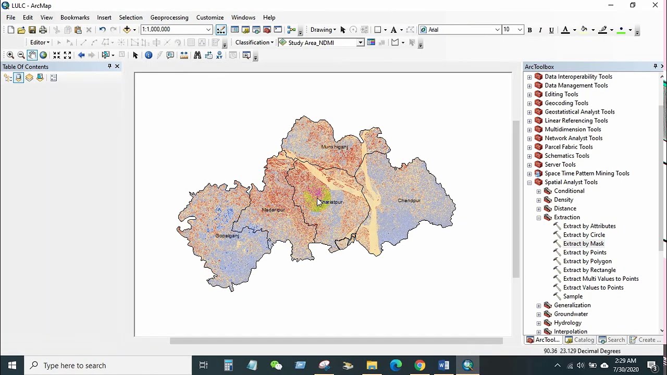
Task: Switch Table Of Contents to List By Source
Action: pyautogui.click(x=18, y=78)
